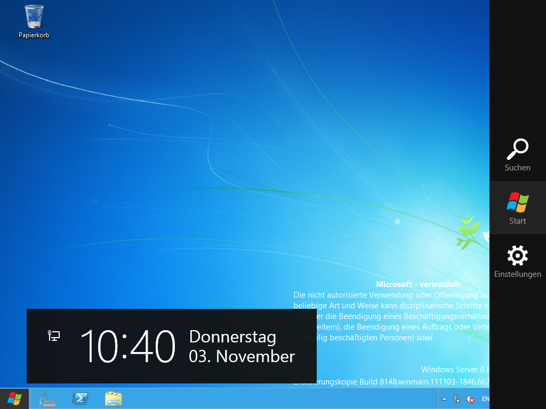Click the Start charm with Windows logo
The width and height of the screenshot is (546, 409).
pyautogui.click(x=517, y=208)
